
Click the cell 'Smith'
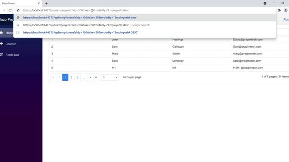click(x=176, y=54)
